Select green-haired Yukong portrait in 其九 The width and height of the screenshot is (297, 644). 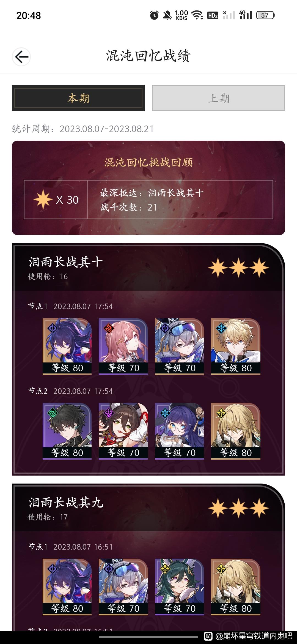coord(180,587)
